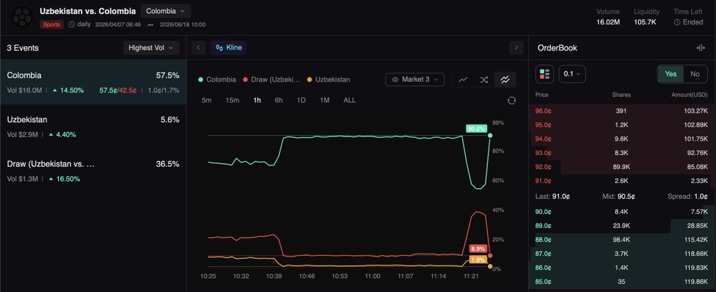
Task: Click the 95.0¢ ask price
Action: pyautogui.click(x=542, y=125)
